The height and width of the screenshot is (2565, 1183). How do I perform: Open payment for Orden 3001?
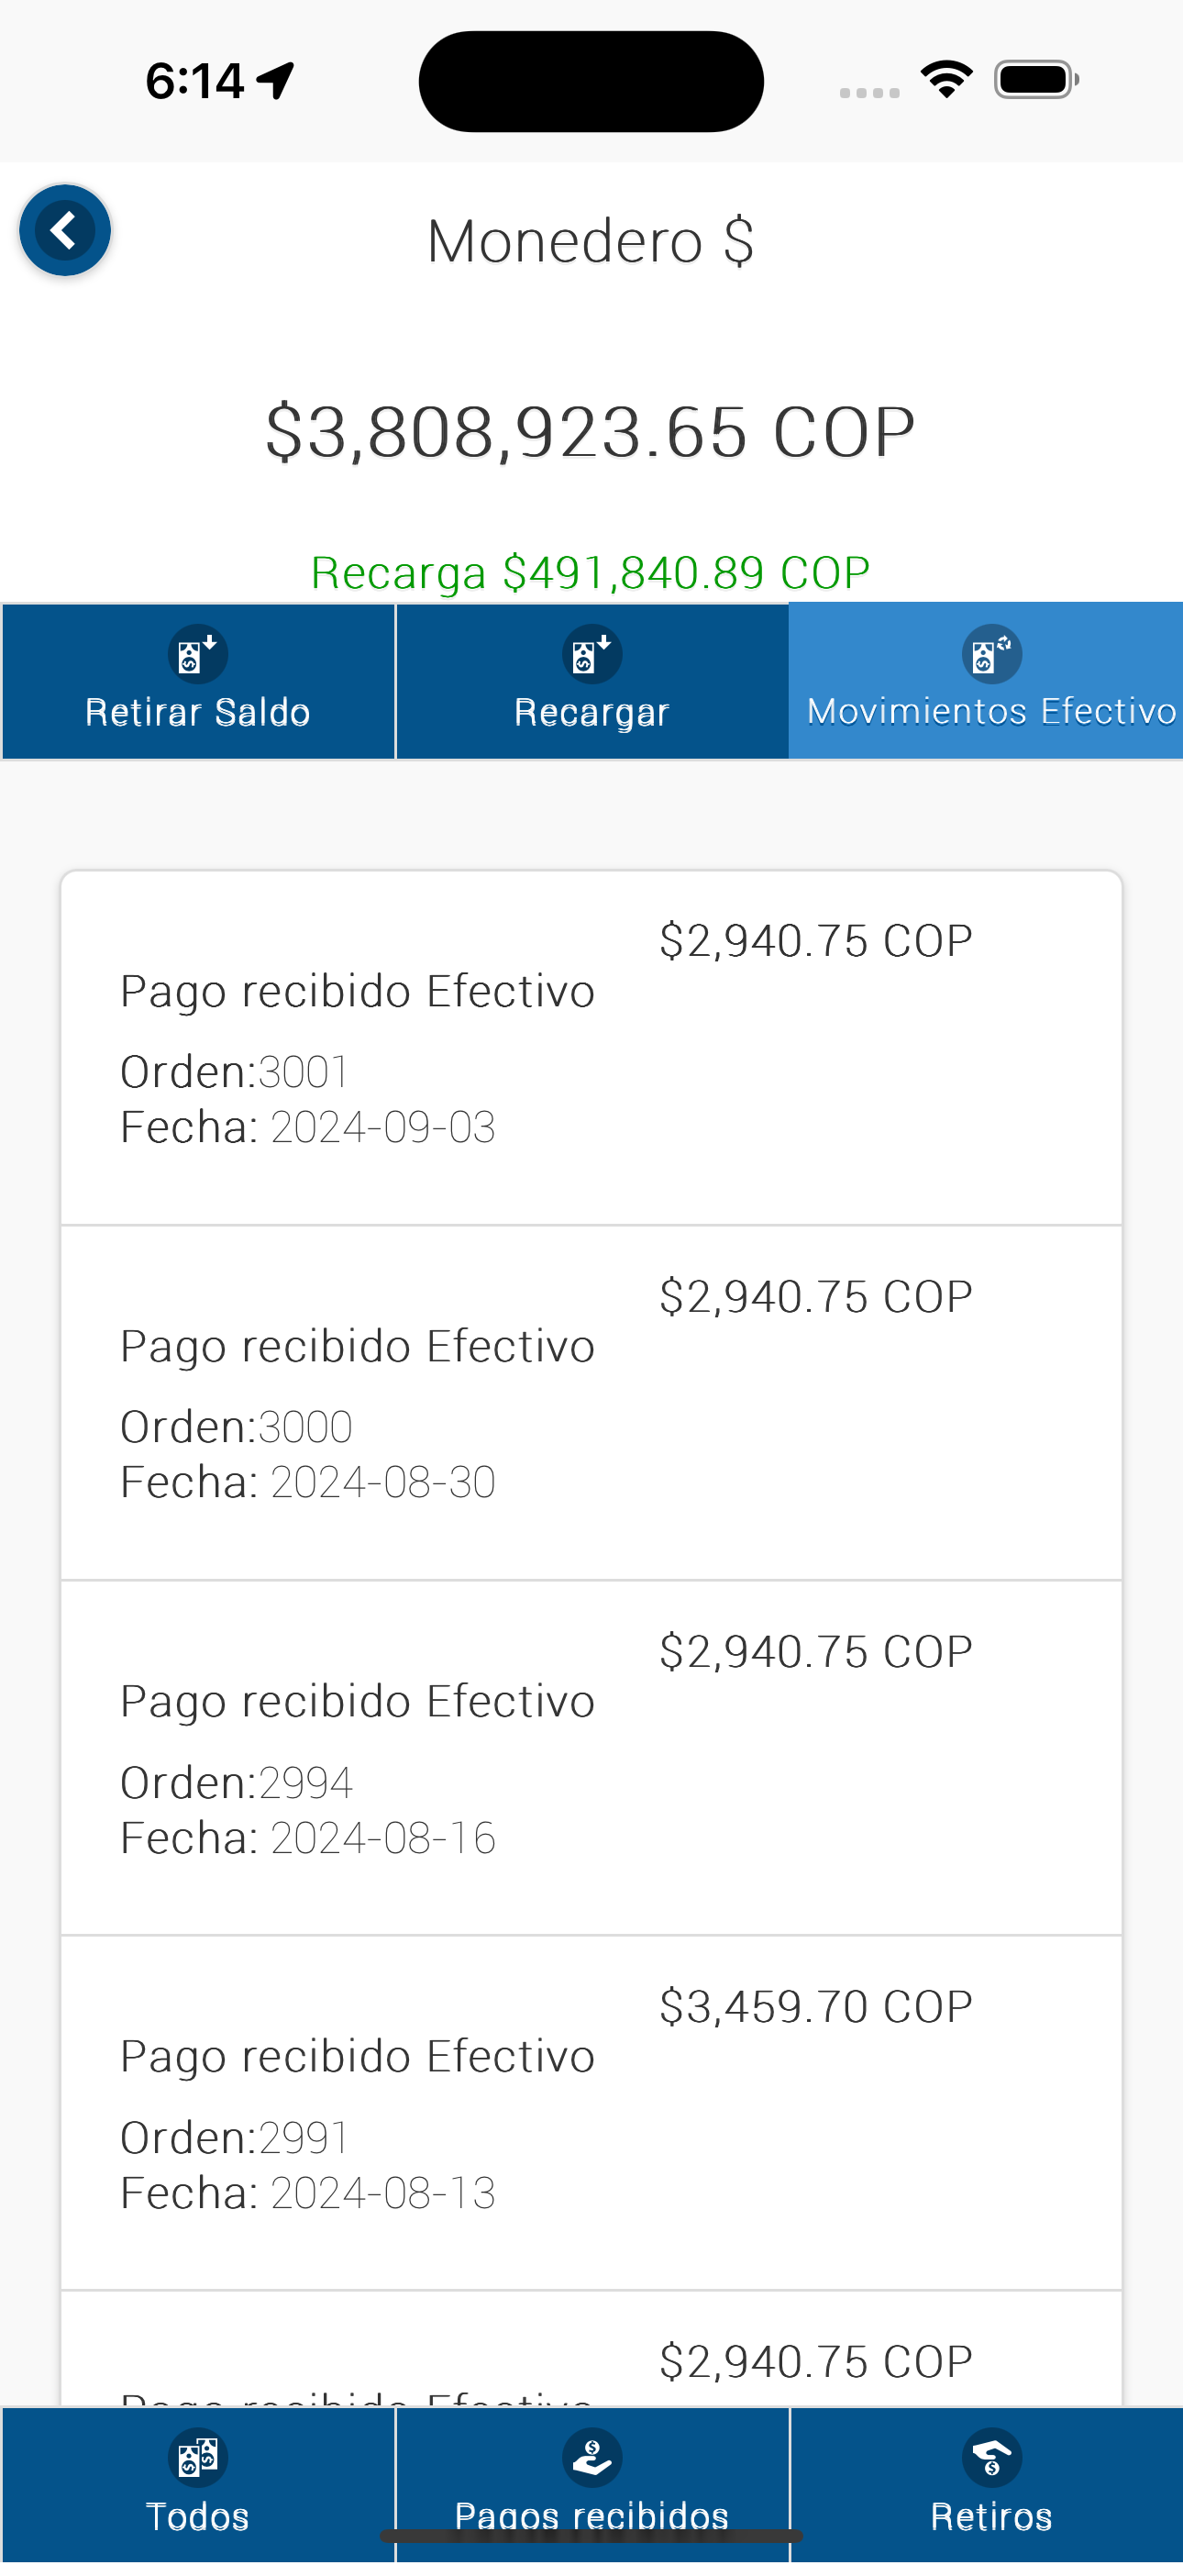pos(591,1048)
